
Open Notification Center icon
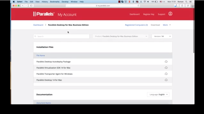[x=190, y=2]
